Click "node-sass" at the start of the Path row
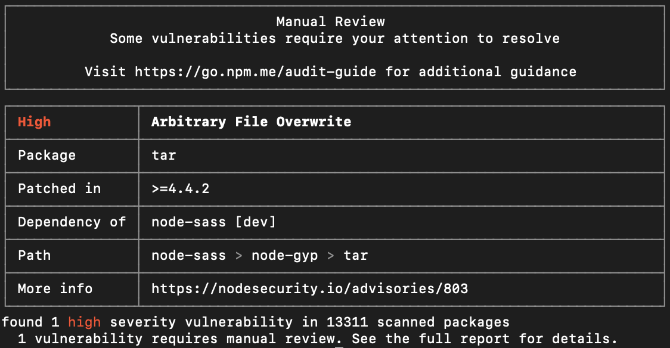This screenshot has width=670, height=348. click(188, 256)
